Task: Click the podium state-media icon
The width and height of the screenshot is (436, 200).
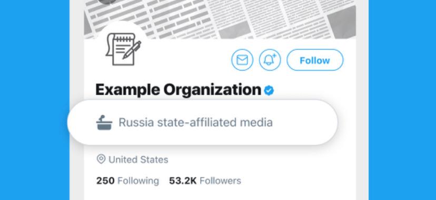Action: pyautogui.click(x=104, y=123)
